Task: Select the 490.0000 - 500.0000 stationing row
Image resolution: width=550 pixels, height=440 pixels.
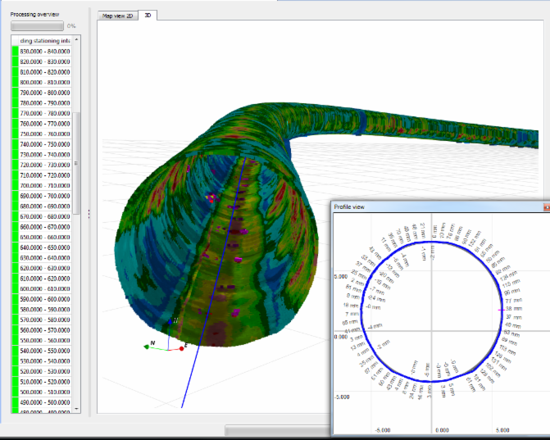Action: click(44, 402)
